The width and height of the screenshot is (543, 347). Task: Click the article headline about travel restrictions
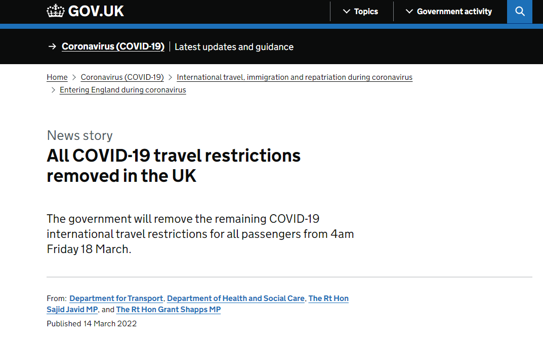(173, 165)
